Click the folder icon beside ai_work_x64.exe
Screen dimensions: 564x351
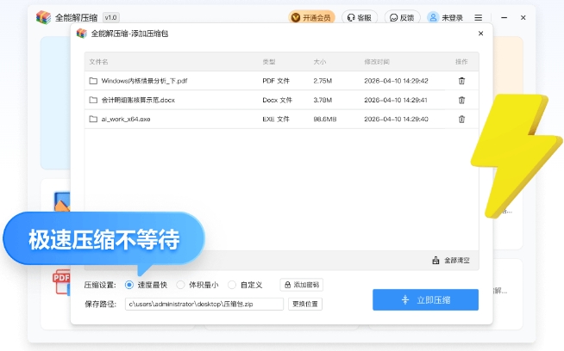point(93,119)
